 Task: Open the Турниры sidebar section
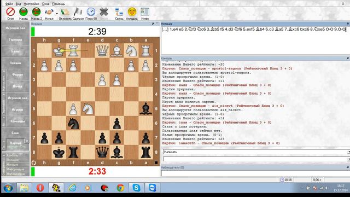click(x=15, y=39)
